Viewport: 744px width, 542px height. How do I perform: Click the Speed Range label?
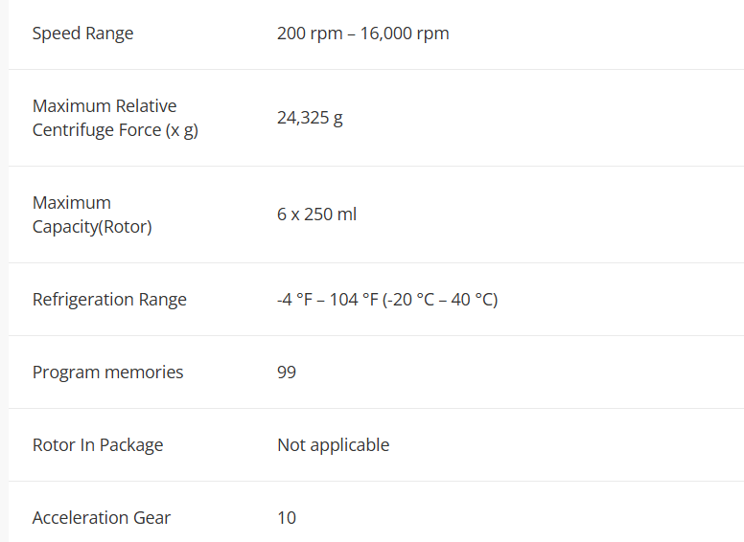[82, 34]
